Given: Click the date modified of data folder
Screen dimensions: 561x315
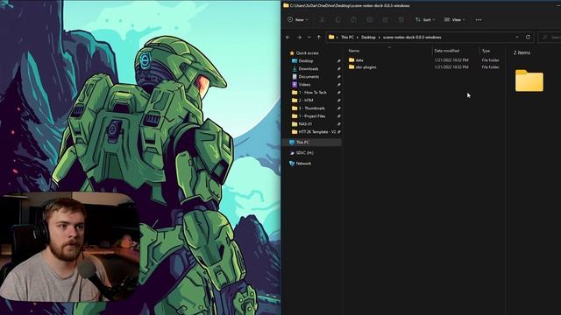Looking at the screenshot, I should point(451,60).
